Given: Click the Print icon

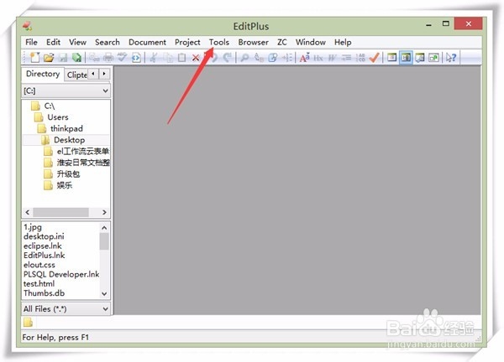Looking at the screenshot, I should click(108, 58).
